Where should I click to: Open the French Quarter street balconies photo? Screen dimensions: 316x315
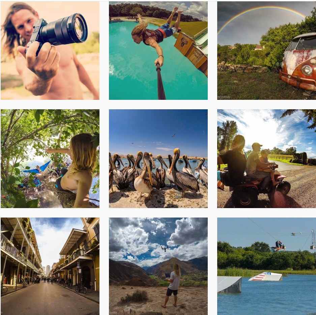(x=50, y=266)
